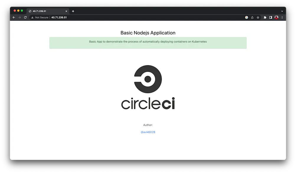
Task: Click the browser forward arrow
Action: [19, 17]
